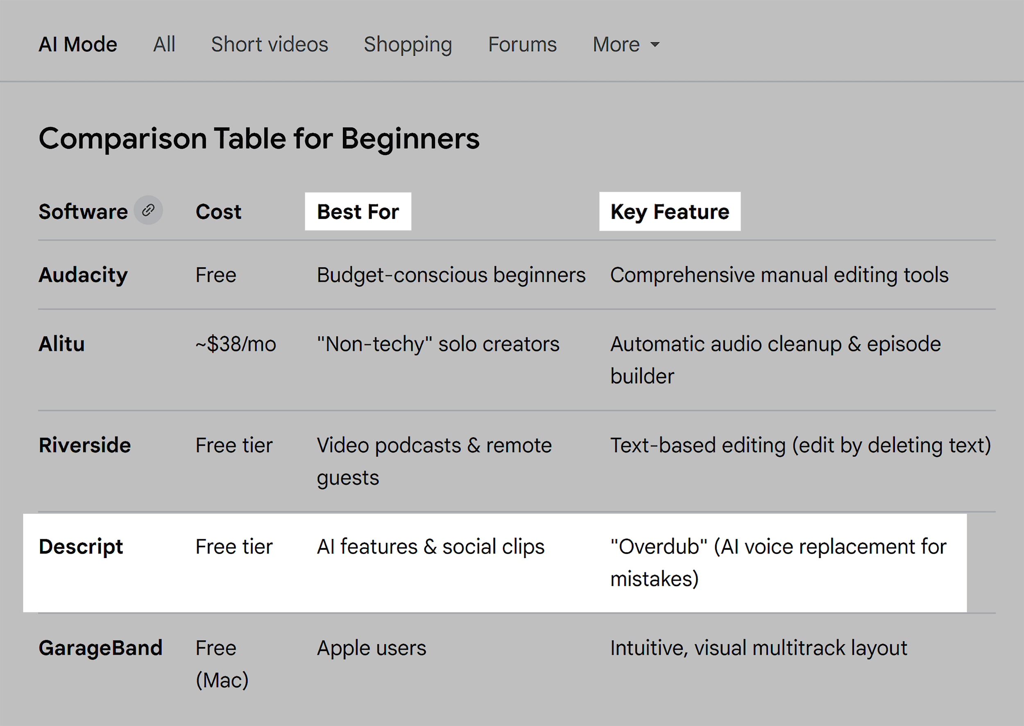Switch to the All results tab
The width and height of the screenshot is (1024, 726).
coord(163,44)
